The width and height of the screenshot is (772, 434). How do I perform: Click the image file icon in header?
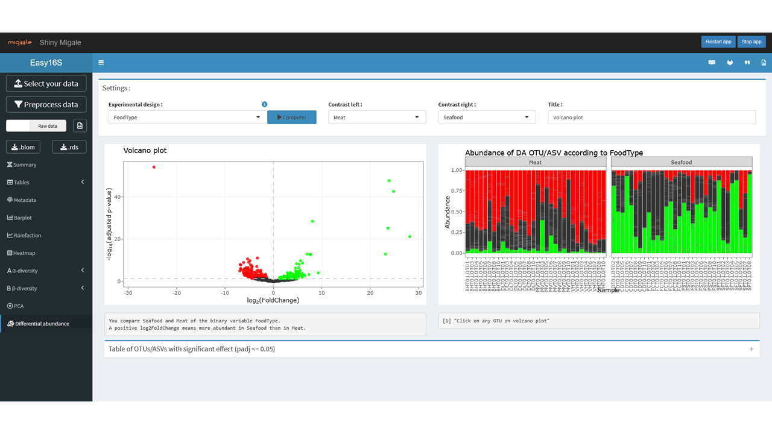764,63
